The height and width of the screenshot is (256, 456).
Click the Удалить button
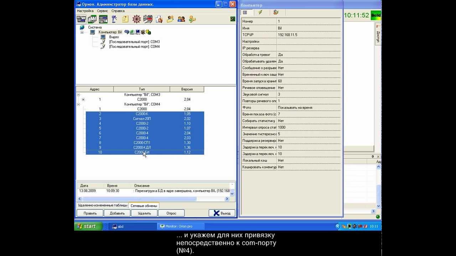(144, 213)
